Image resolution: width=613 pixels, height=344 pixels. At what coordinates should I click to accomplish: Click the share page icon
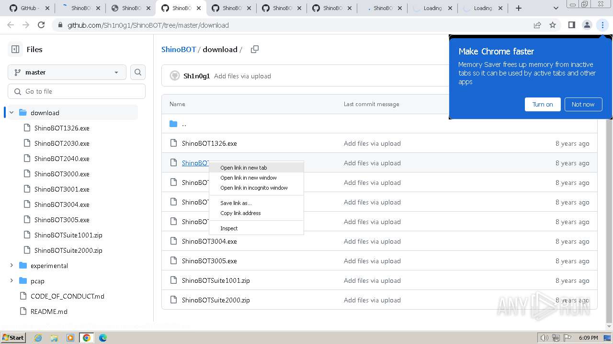point(537,25)
